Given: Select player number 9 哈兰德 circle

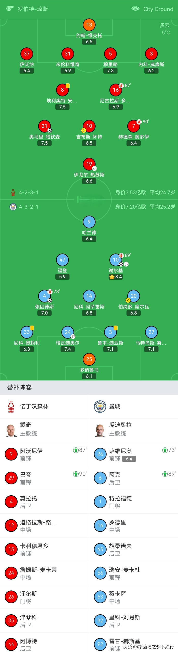Looking at the screenshot, I should point(89,222).
